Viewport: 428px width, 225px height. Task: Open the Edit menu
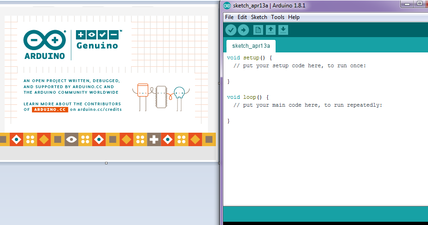click(x=242, y=17)
